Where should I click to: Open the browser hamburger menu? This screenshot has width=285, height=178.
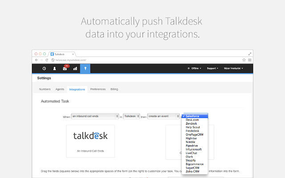(250, 60)
